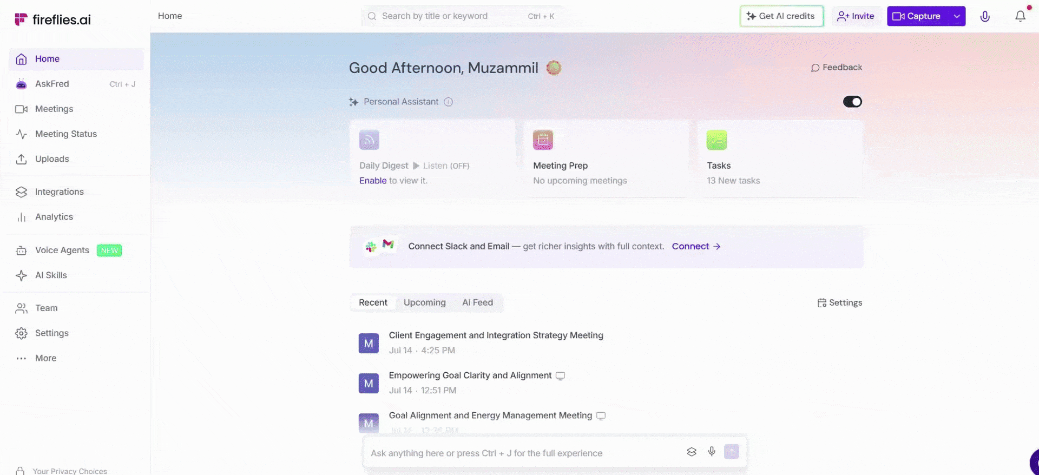The image size is (1039, 475).
Task: Click the integrations stack icon in ask bar
Action: coord(692,452)
